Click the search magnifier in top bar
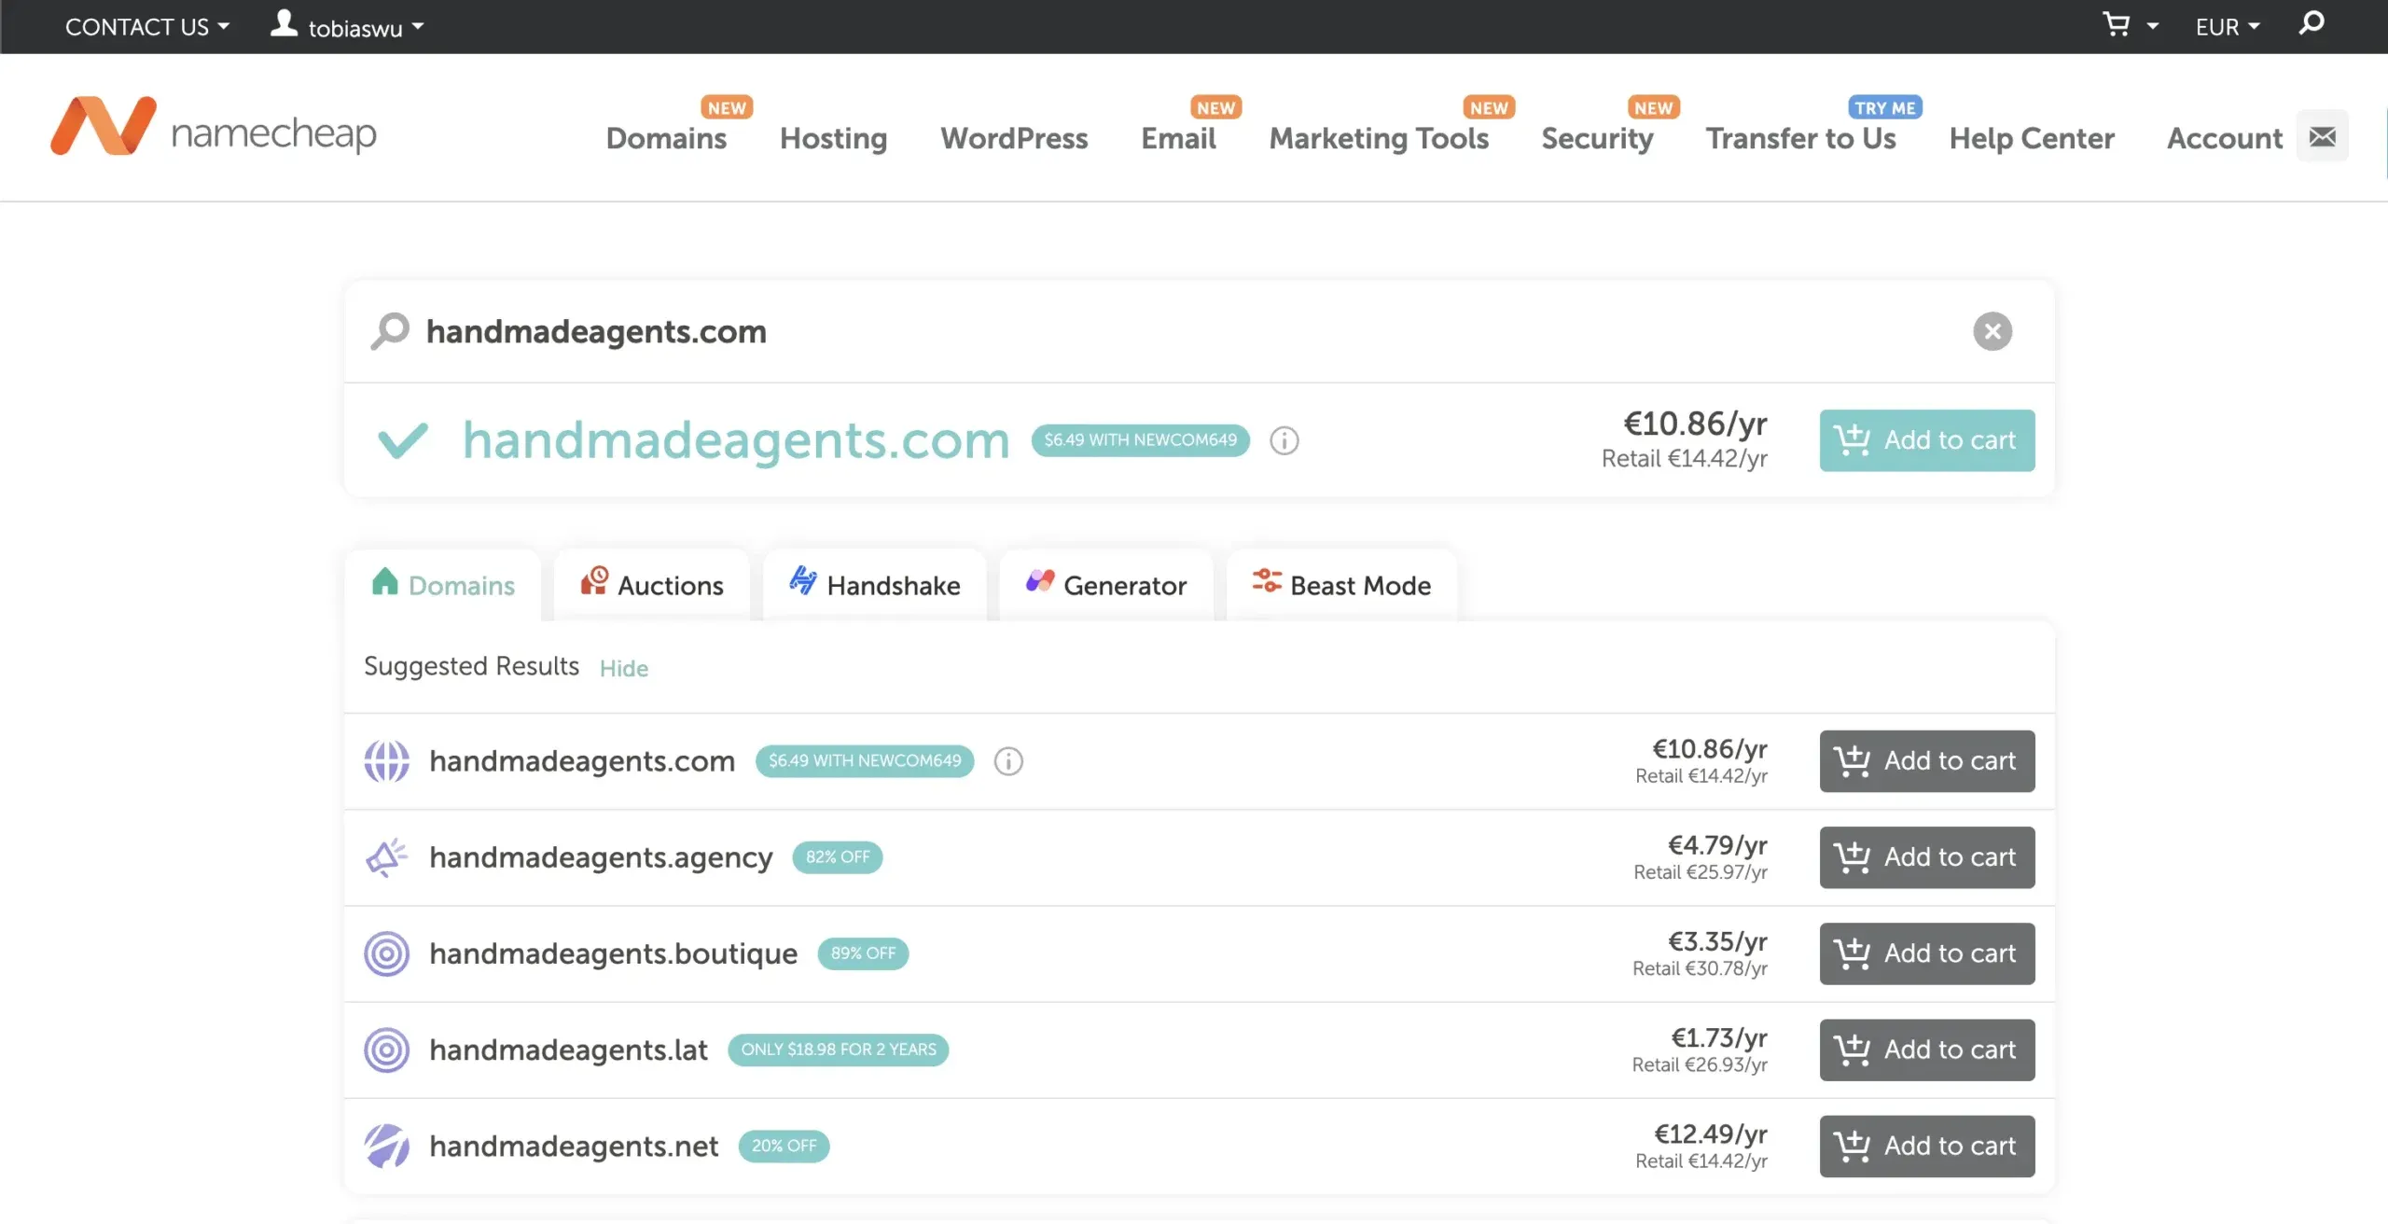This screenshot has height=1224, width=2388. pos(2312,23)
